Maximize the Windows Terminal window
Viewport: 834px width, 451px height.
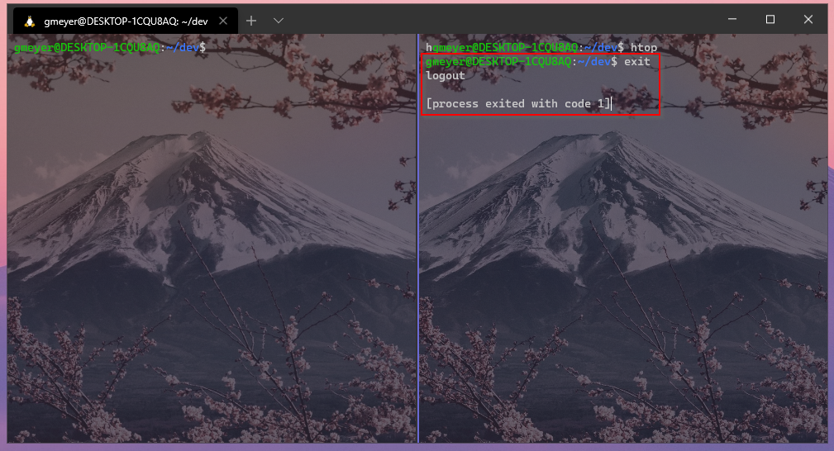coord(770,19)
